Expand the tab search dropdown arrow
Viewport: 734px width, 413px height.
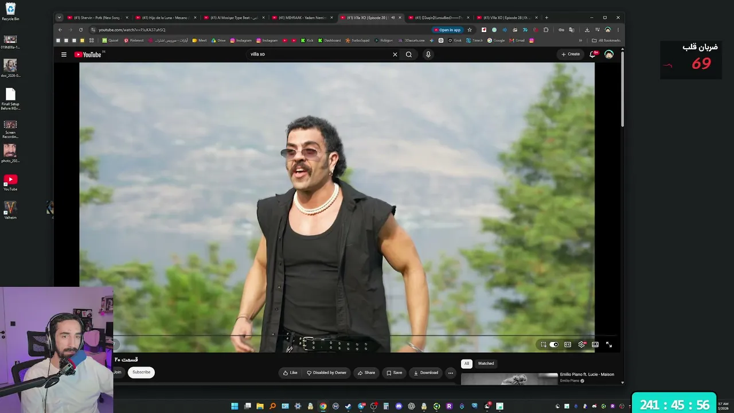point(59,18)
